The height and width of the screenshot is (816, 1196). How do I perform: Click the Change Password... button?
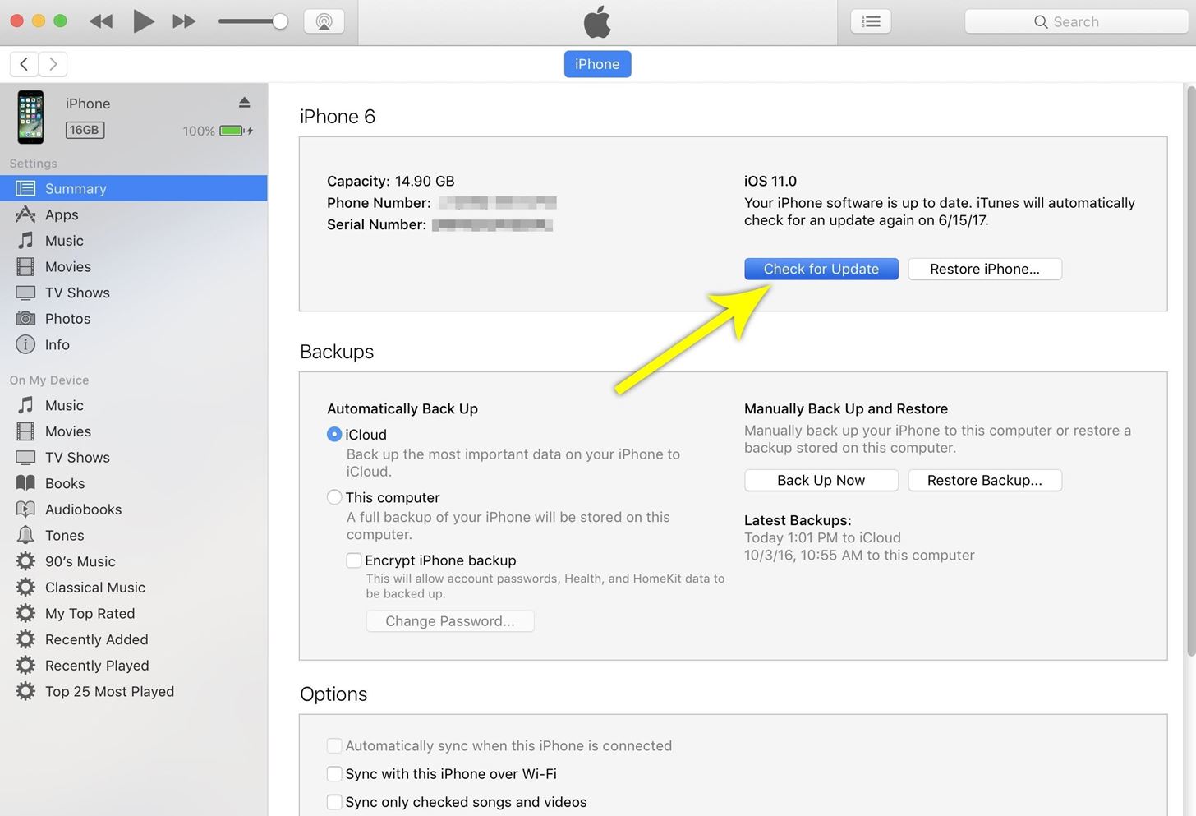450,621
